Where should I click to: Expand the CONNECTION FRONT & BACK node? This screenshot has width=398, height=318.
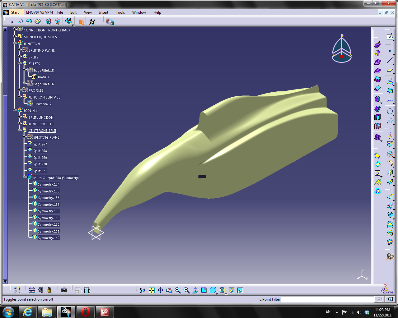[14, 29]
